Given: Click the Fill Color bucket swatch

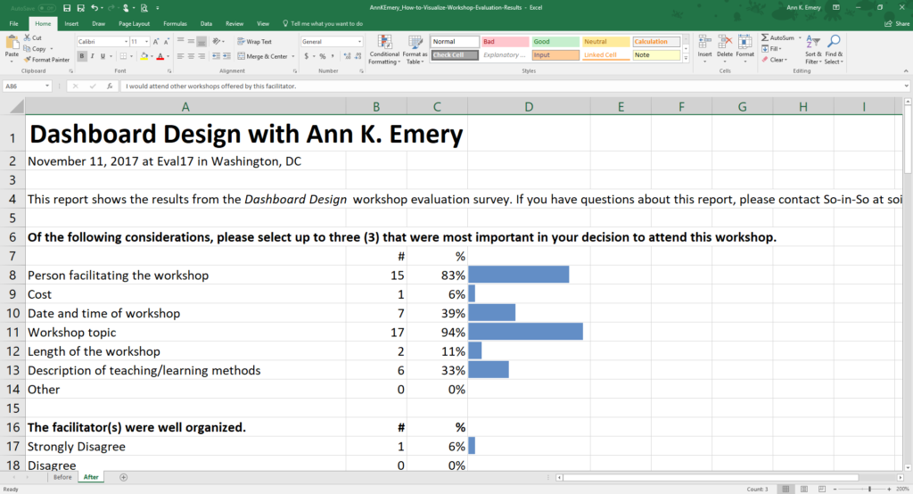Looking at the screenshot, I should pos(144,56).
